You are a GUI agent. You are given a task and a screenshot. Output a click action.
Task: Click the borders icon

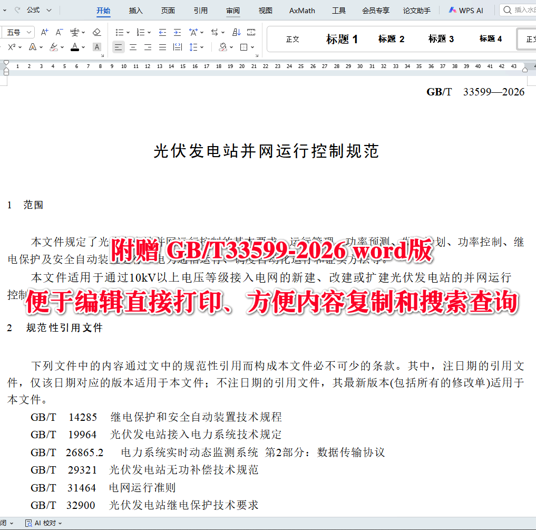(243, 47)
